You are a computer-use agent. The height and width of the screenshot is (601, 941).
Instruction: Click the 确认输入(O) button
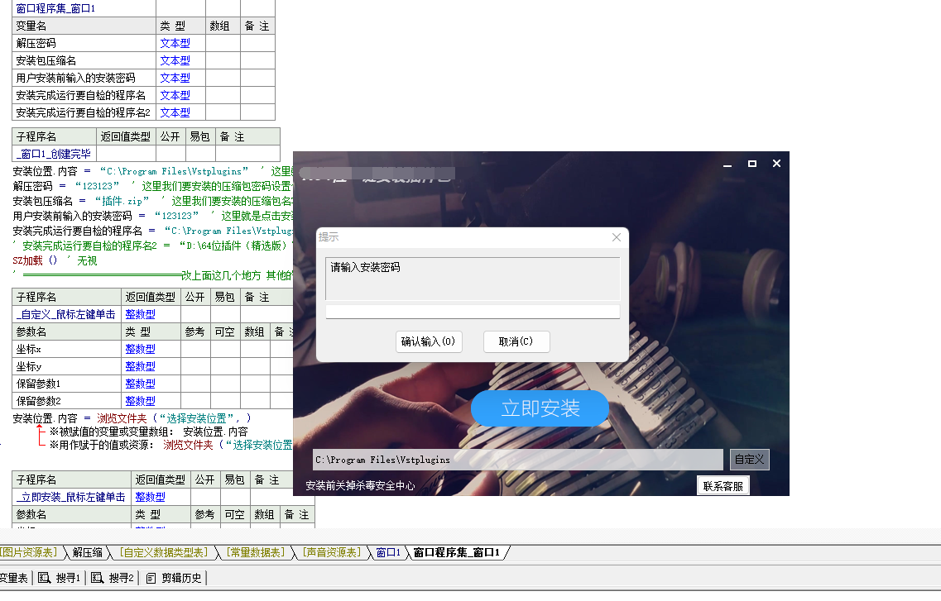(x=428, y=341)
